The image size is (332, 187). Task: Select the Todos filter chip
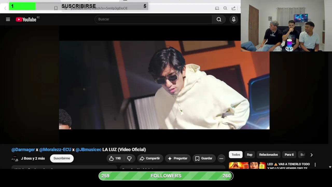(236, 155)
